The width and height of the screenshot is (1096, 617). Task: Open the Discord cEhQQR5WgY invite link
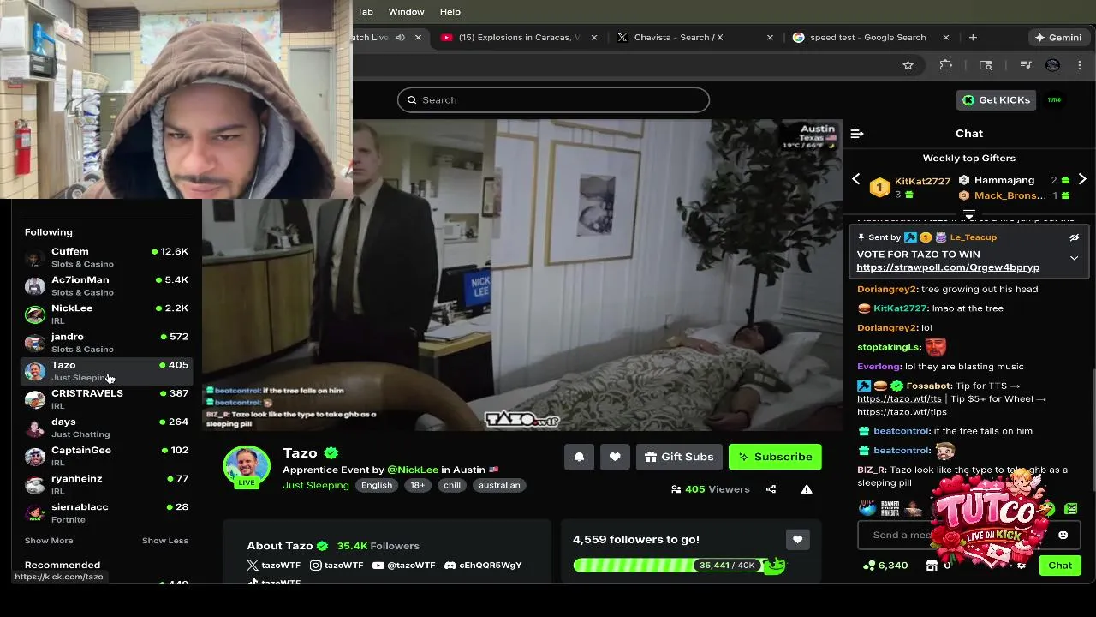pos(483,566)
